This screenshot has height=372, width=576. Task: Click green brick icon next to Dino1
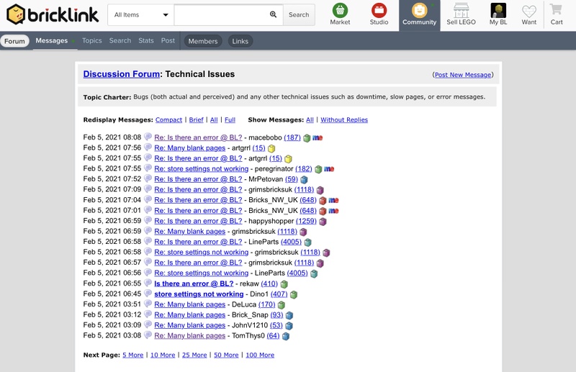click(294, 294)
